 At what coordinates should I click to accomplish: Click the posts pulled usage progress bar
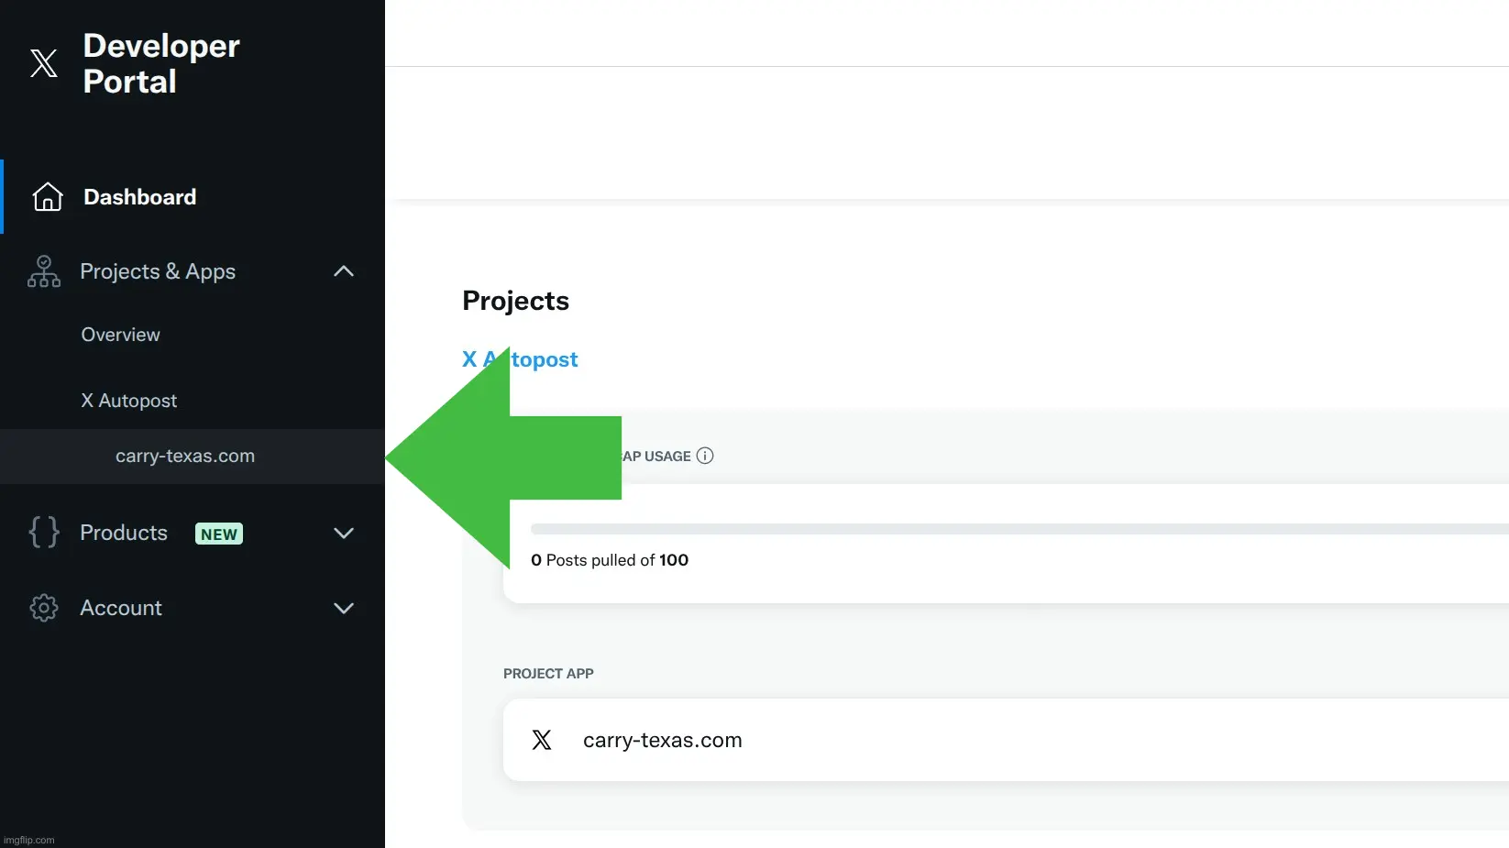(x=1008, y=529)
